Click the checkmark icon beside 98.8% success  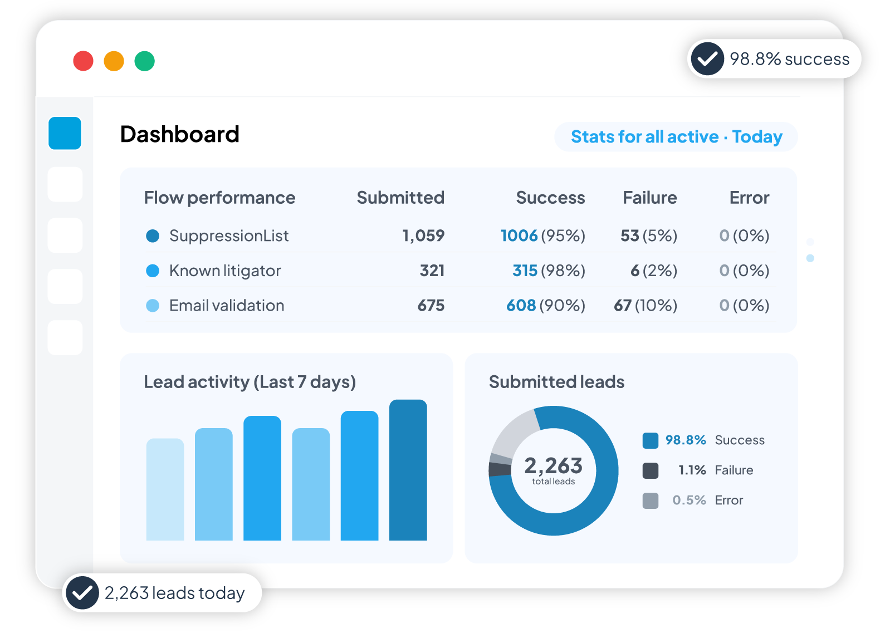coord(707,58)
